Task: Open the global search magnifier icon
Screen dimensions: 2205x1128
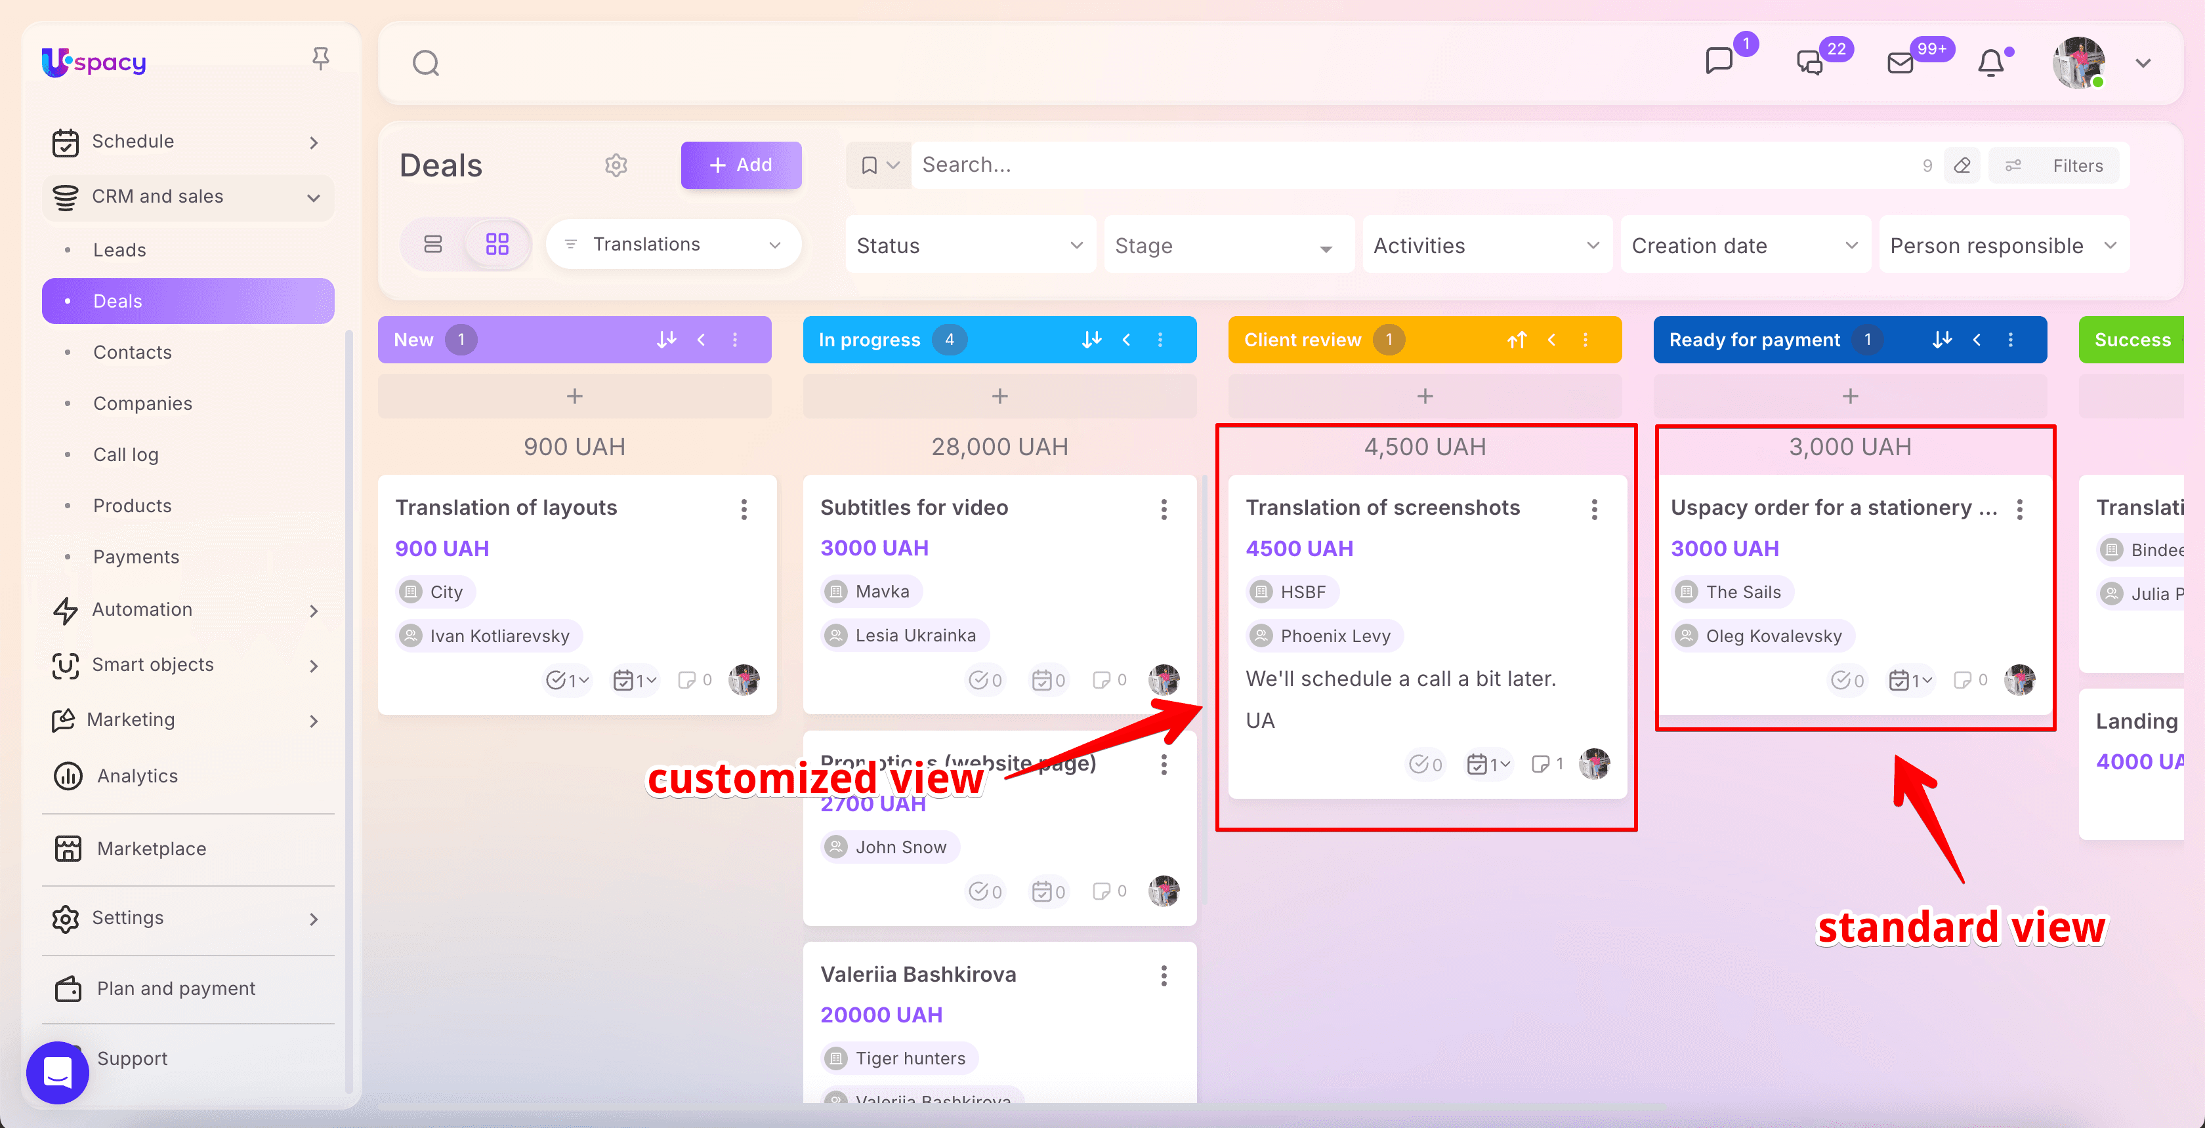Action: (x=425, y=63)
